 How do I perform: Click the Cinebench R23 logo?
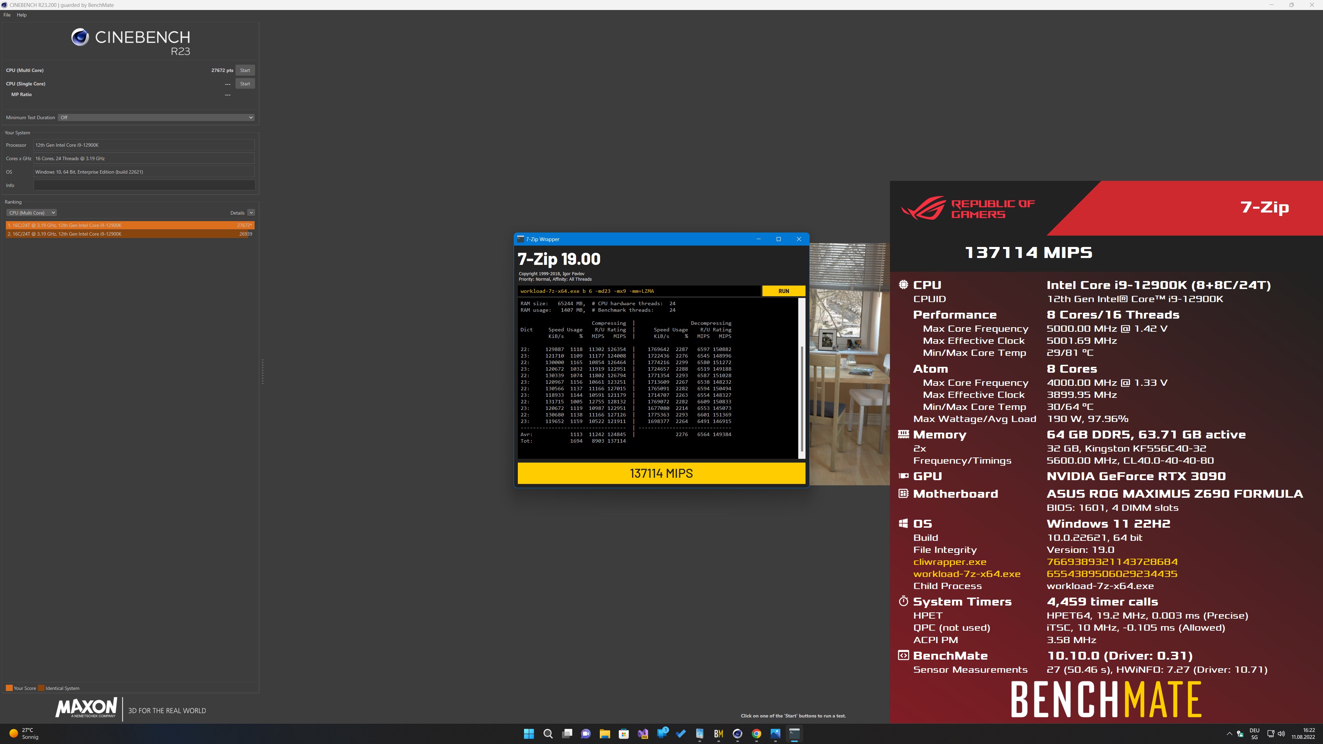click(131, 41)
